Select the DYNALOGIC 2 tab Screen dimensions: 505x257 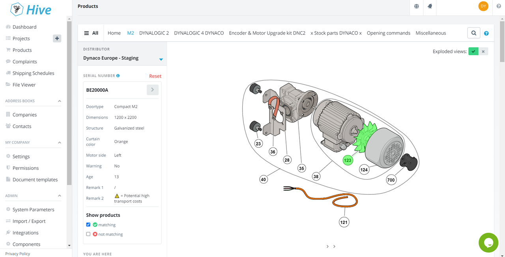(x=154, y=33)
